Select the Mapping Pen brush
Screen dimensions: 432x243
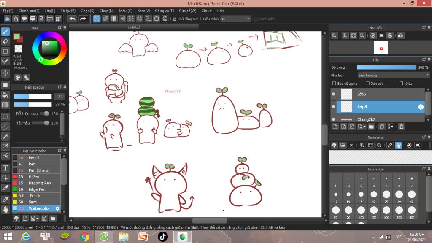pyautogui.click(x=36, y=183)
